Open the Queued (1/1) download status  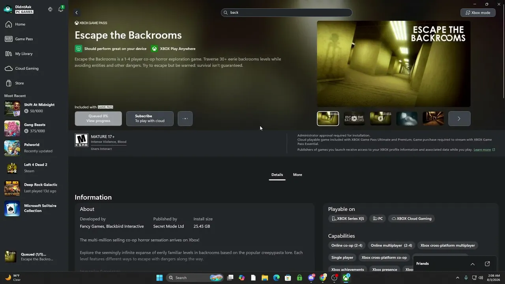tap(34, 257)
